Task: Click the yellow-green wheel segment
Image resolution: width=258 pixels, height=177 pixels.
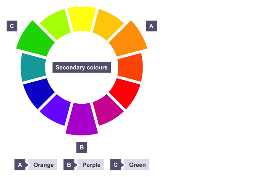Action: 56,24
